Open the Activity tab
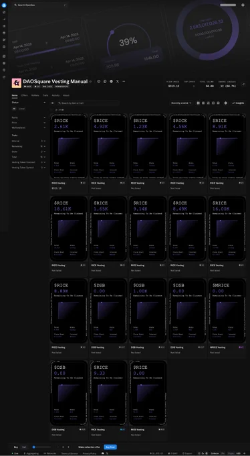 (55, 95)
